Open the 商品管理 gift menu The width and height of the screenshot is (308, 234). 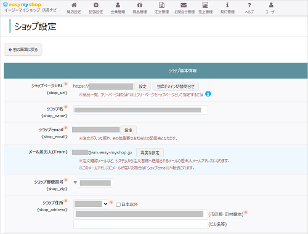(140, 8)
